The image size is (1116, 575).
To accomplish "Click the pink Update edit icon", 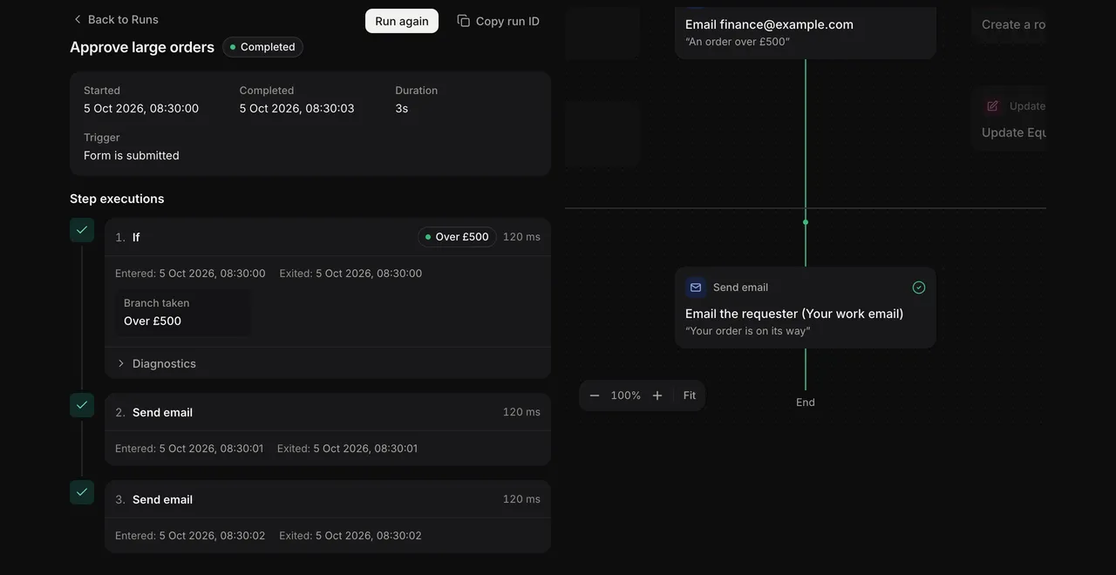I will tap(992, 106).
